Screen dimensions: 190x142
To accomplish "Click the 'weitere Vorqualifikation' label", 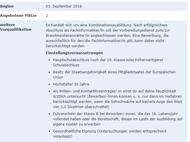I will coord(16,27).
